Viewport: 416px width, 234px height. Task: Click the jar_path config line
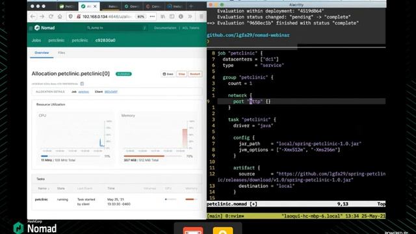click(300, 144)
